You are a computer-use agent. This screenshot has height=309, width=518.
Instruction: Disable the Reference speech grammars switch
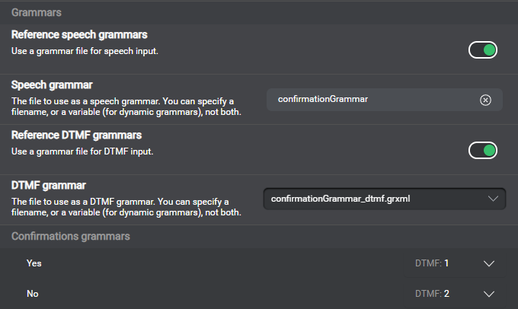coord(482,50)
